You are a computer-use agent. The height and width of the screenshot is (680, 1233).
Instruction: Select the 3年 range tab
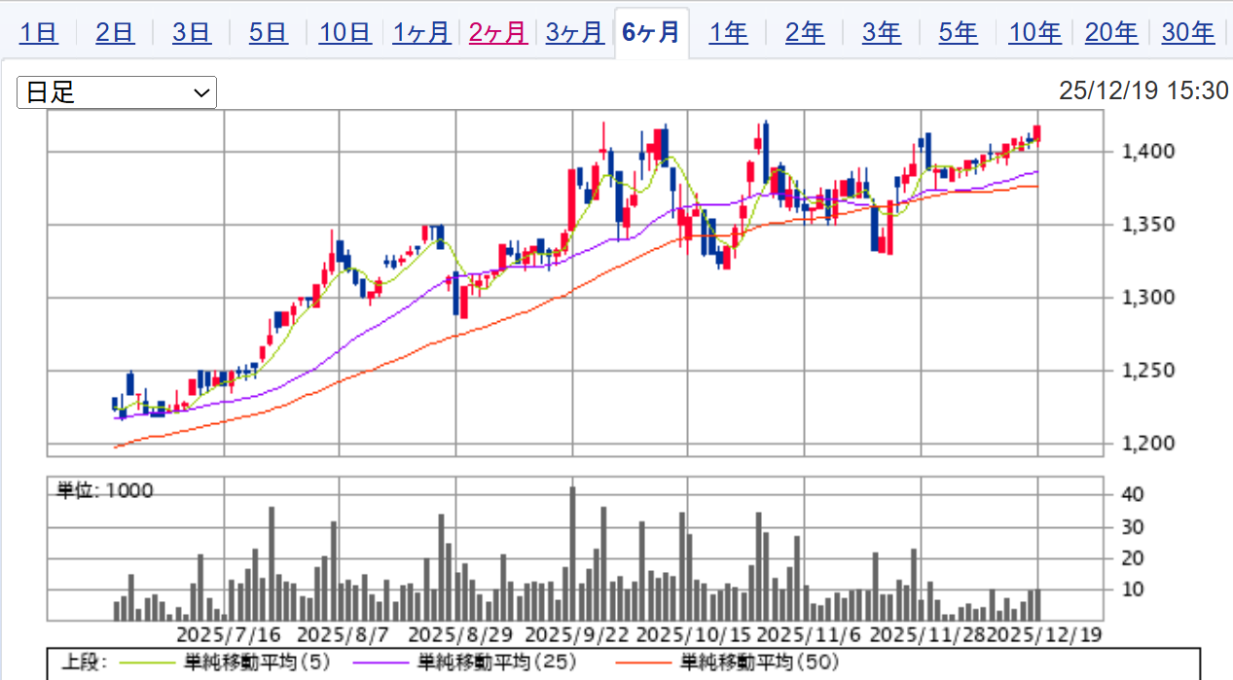(882, 33)
